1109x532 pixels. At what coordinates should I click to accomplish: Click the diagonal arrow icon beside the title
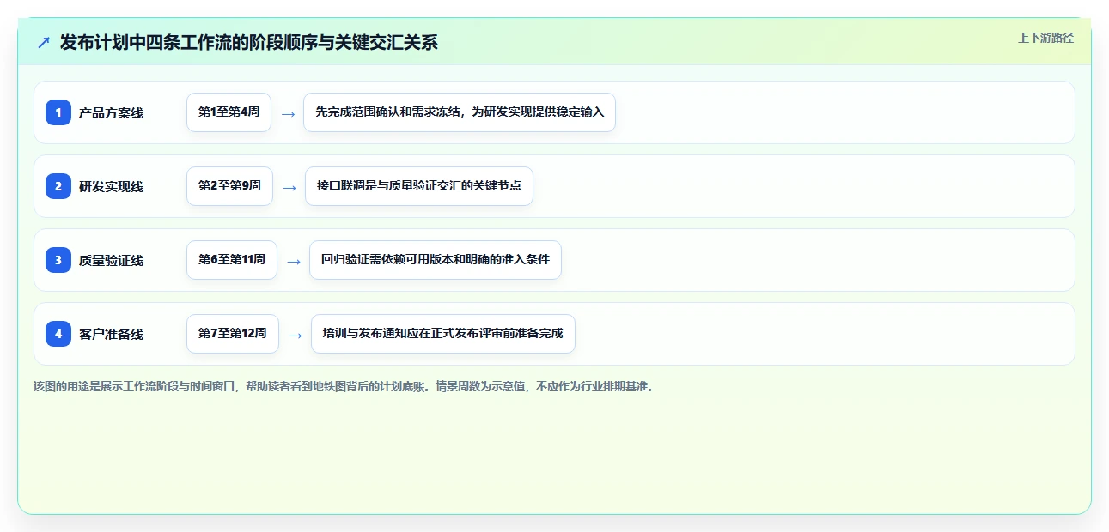(44, 42)
